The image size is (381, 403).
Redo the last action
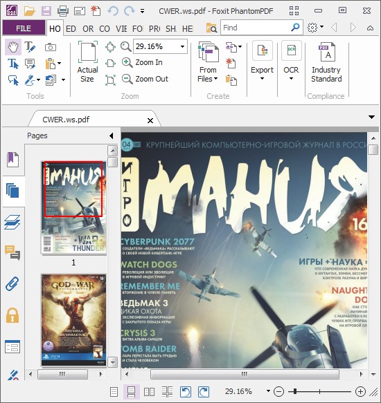coord(130,11)
